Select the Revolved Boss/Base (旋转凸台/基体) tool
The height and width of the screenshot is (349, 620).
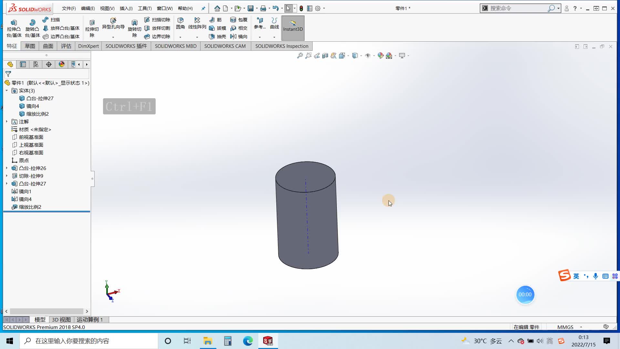[x=32, y=23]
